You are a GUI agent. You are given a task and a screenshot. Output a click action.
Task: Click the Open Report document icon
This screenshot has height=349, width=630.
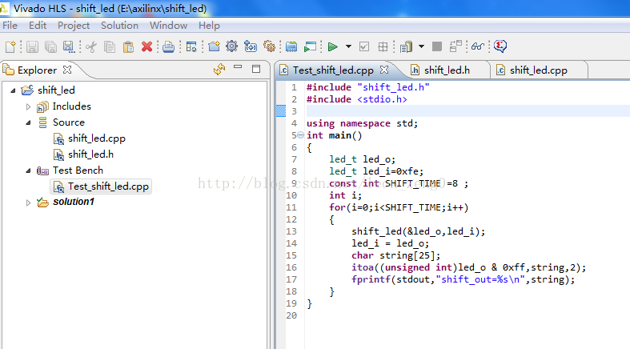pyautogui.click(x=406, y=46)
